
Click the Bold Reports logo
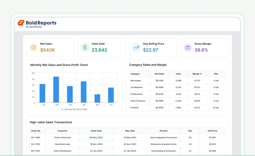[37, 24]
